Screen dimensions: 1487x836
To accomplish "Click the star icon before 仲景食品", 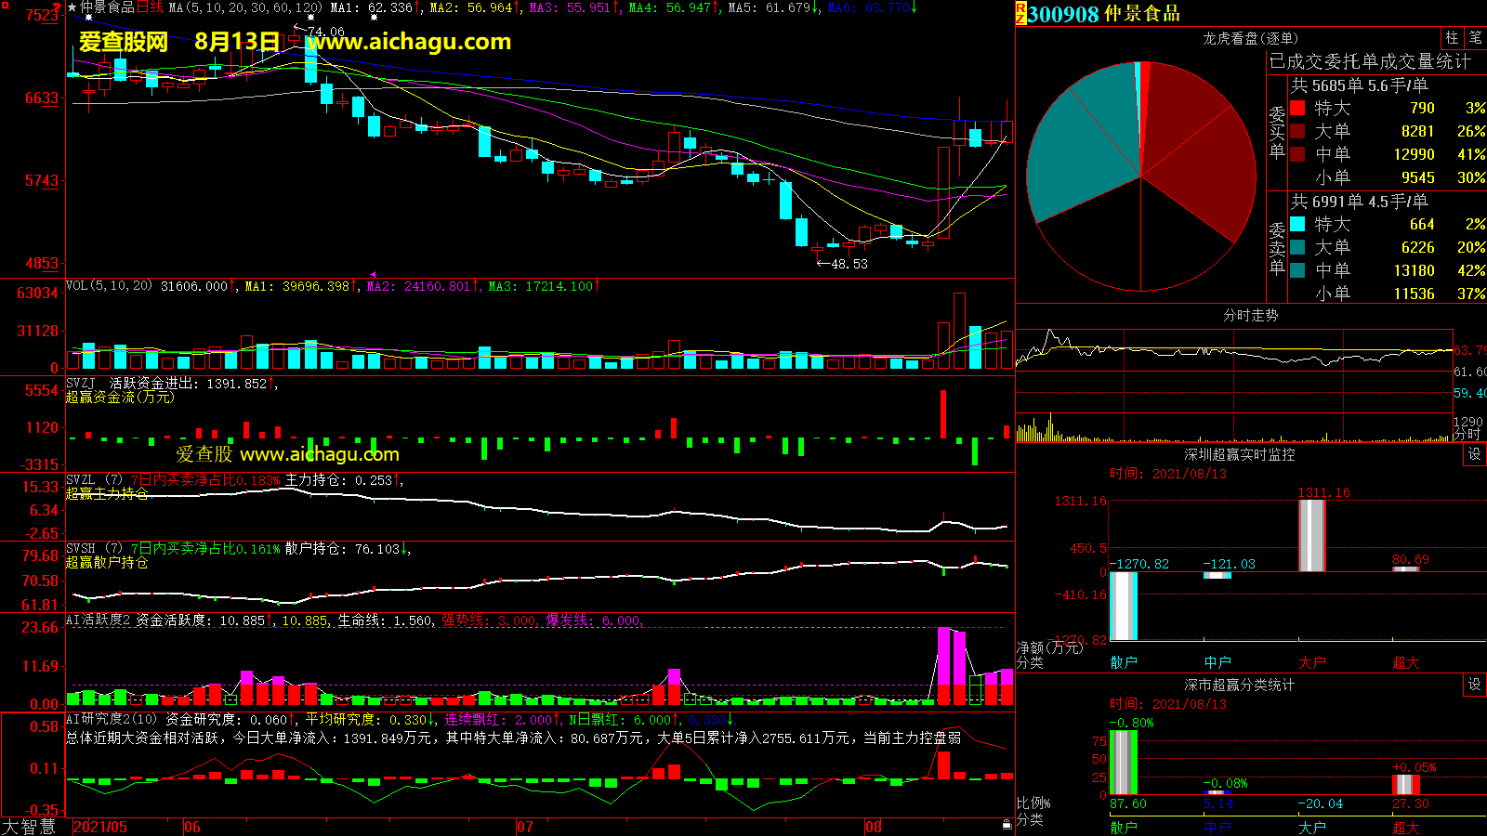I will [x=72, y=7].
